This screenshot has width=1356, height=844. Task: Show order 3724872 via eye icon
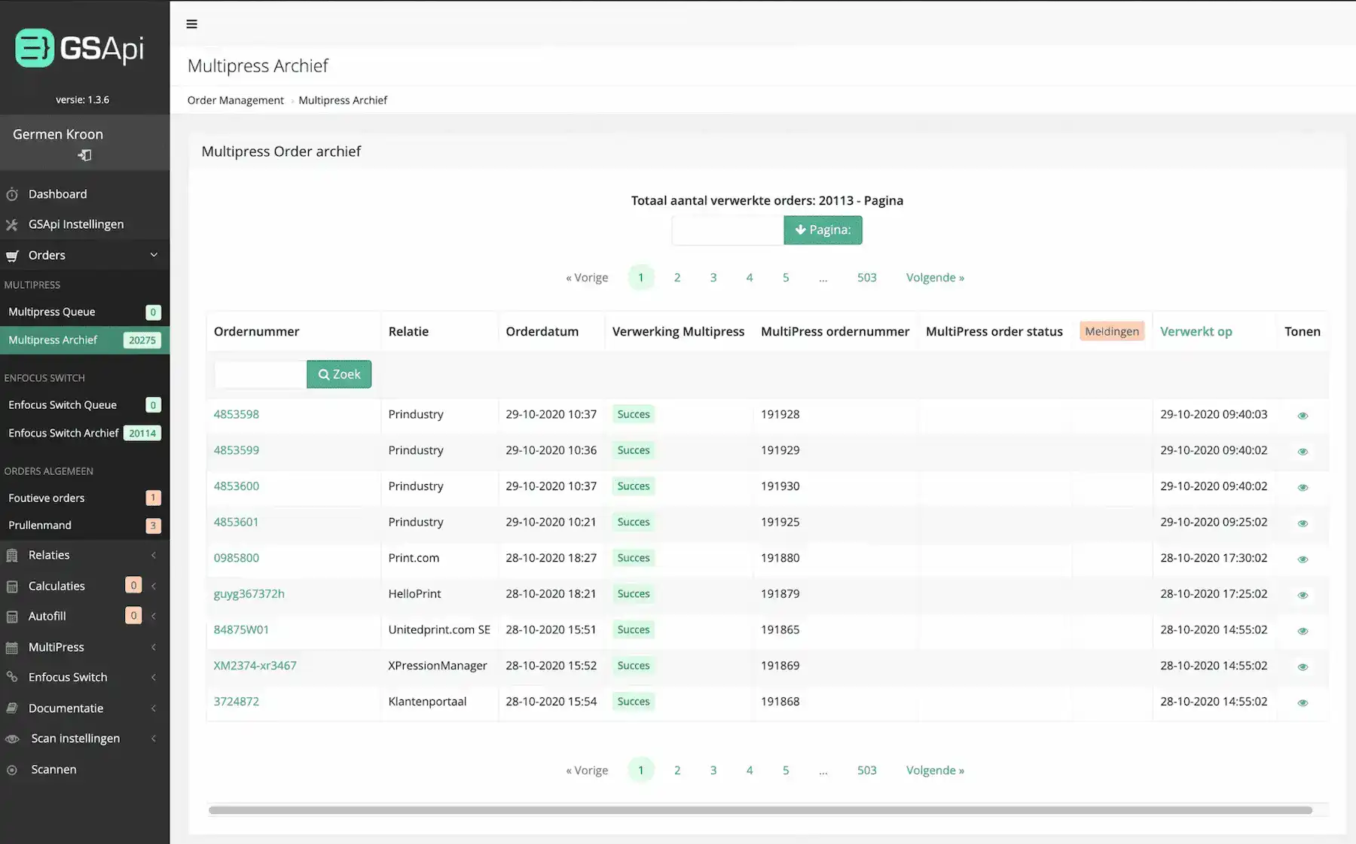(x=1303, y=702)
